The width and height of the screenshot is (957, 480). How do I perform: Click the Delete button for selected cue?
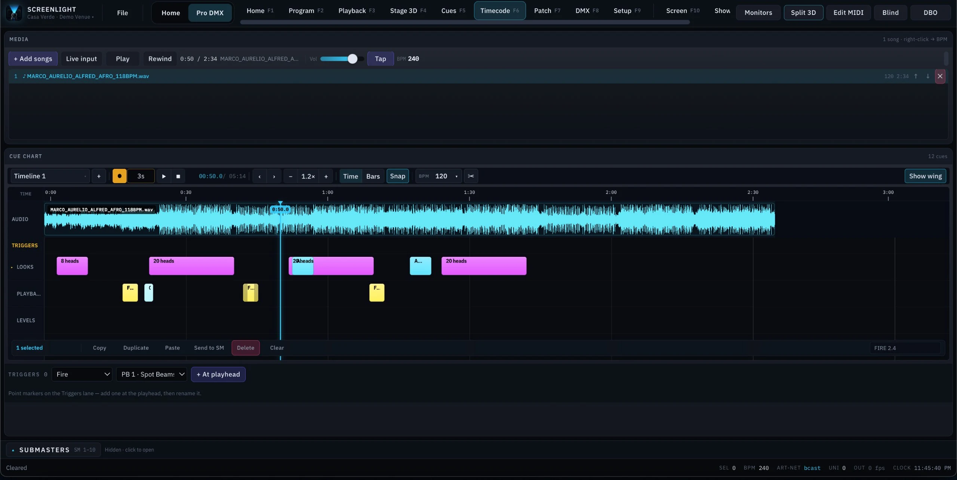tap(246, 348)
